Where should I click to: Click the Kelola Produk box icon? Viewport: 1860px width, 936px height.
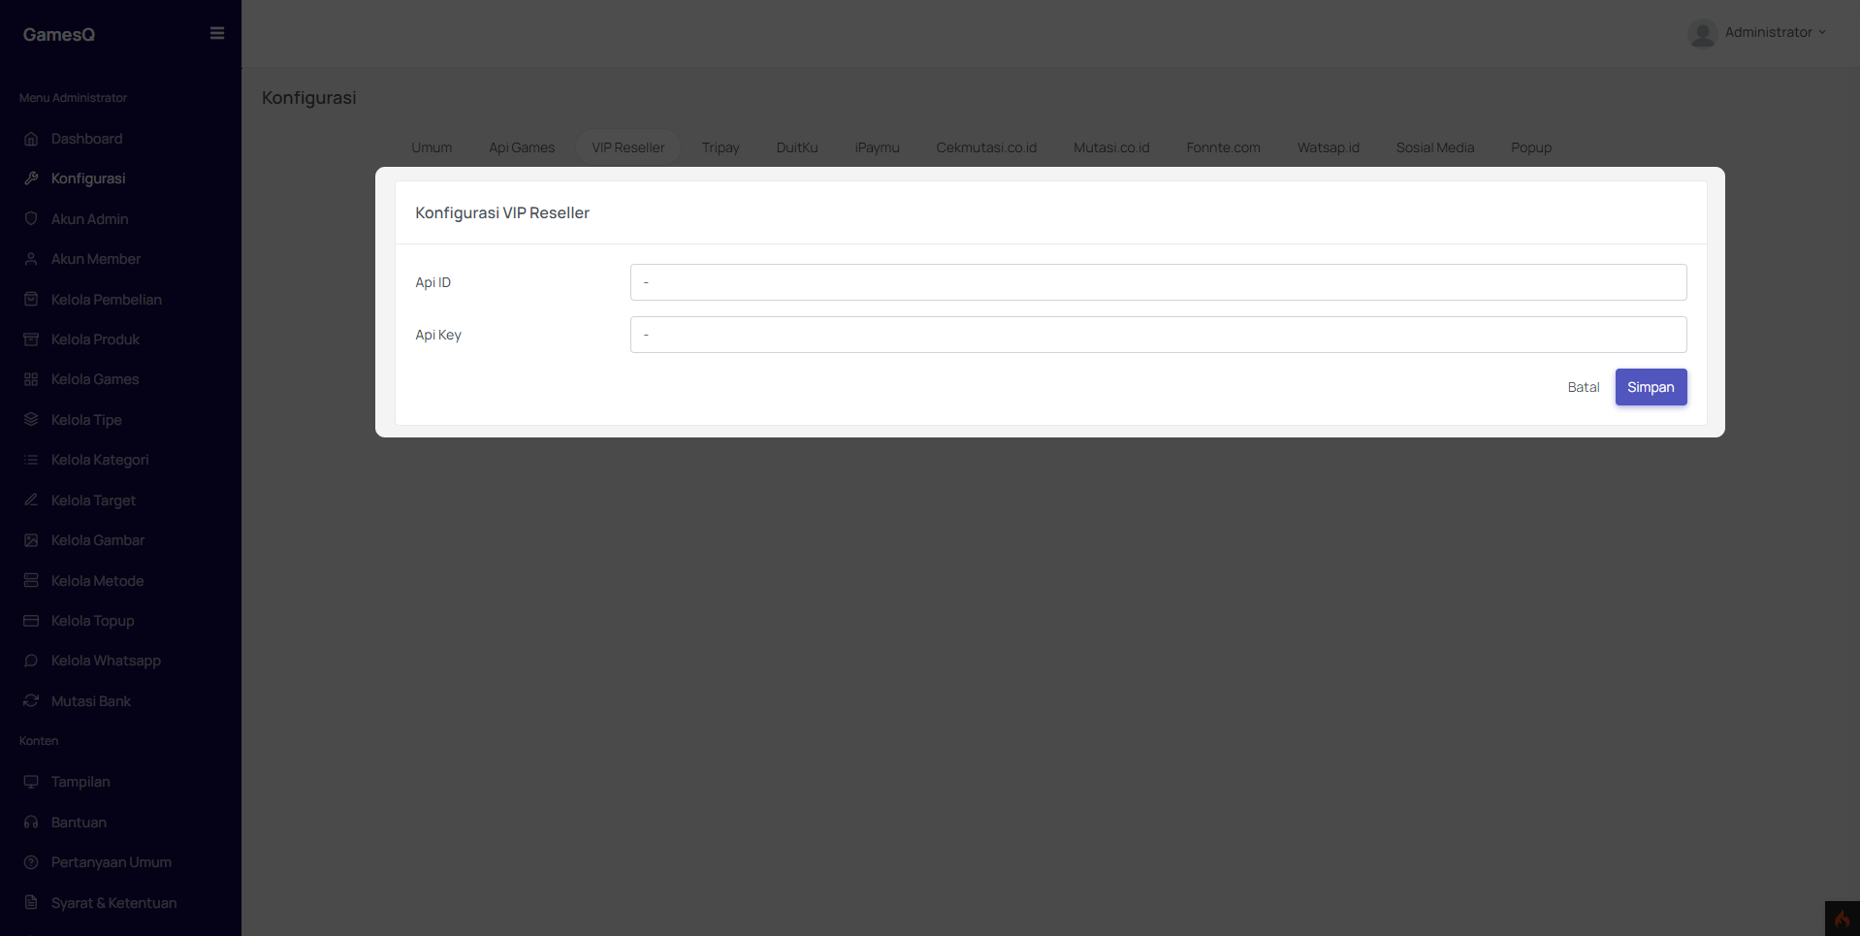click(x=31, y=339)
